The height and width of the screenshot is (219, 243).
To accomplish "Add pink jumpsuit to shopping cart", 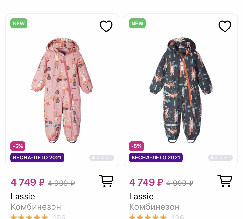I will click(x=106, y=181).
